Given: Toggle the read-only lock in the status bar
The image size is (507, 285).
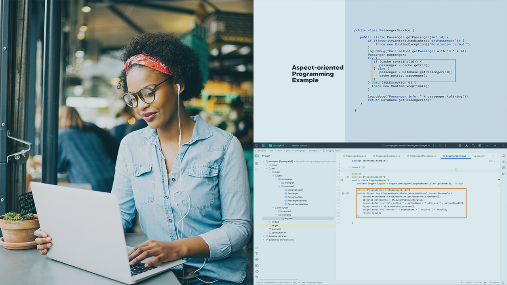Looking at the screenshot, I should [502, 283].
